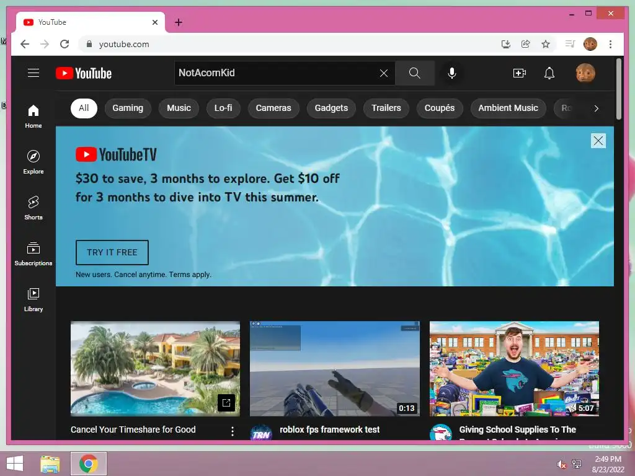The image size is (635, 476).
Task: Open a new browser tab
Action: [x=179, y=22]
